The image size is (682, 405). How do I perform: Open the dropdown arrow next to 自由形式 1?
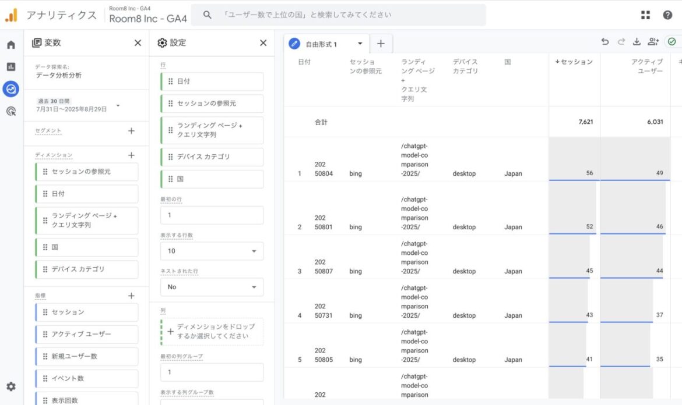point(360,42)
